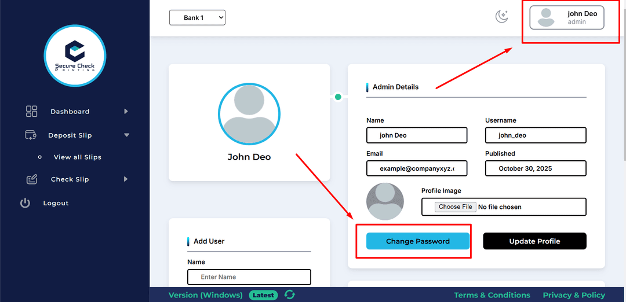This screenshot has width=626, height=302.
Task: Click the John Deo name under avatar
Action: tap(249, 157)
